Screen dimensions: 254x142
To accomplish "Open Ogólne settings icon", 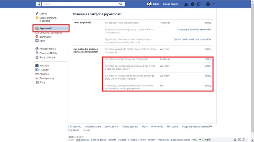I will pyautogui.click(x=37, y=14).
